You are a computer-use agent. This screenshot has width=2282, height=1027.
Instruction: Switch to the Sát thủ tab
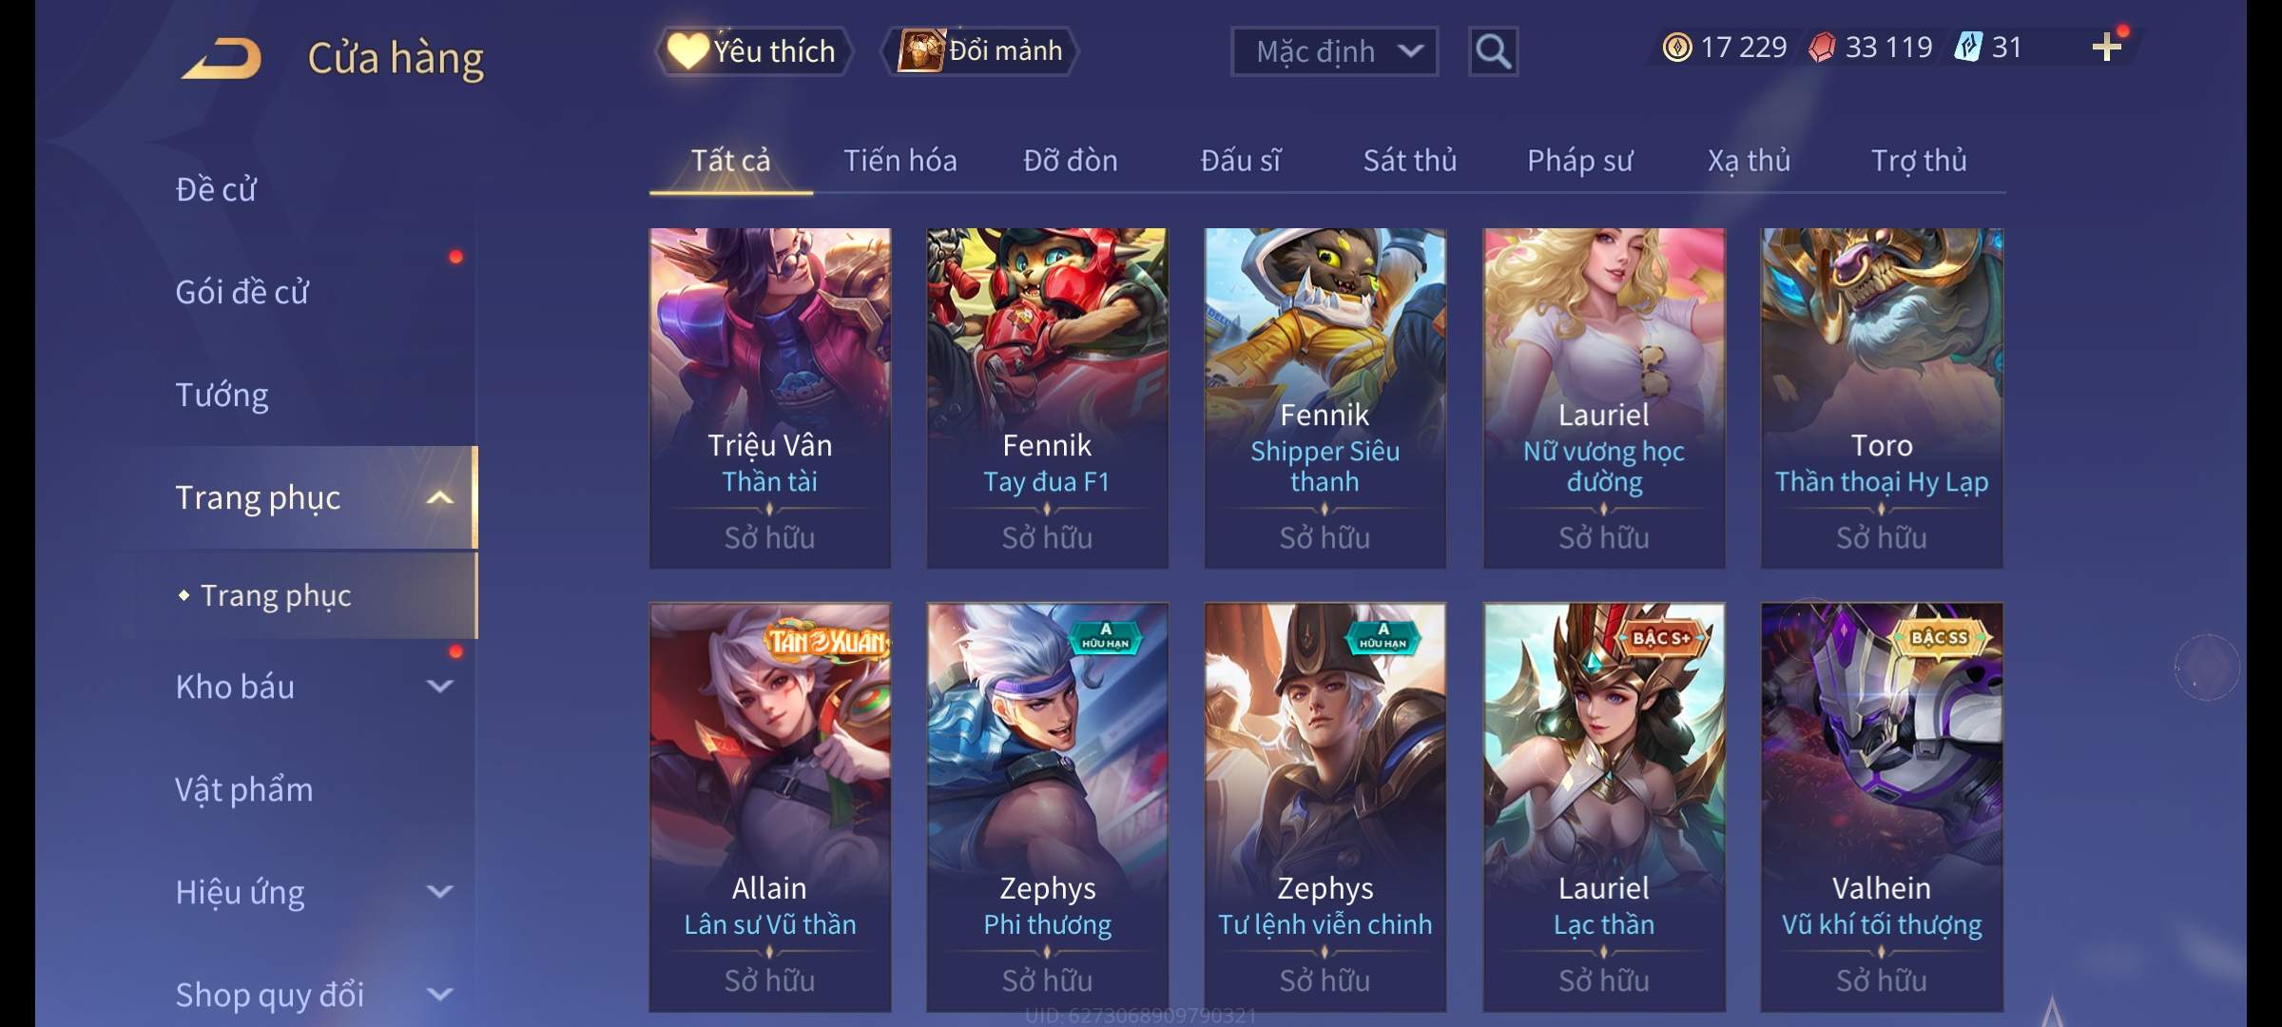pos(1409,161)
